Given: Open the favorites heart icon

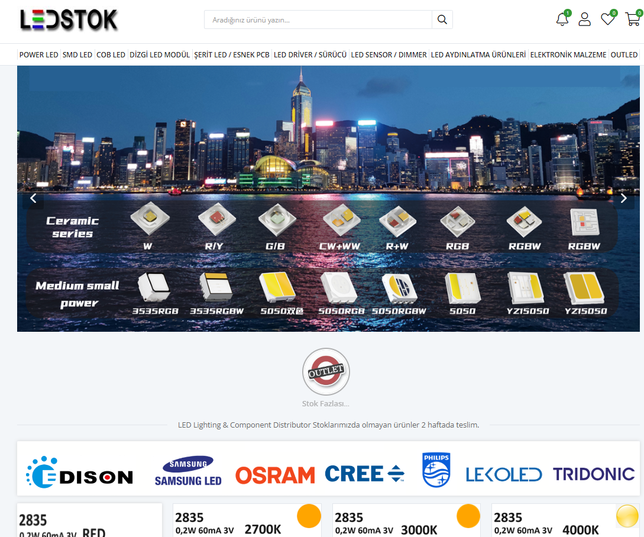Looking at the screenshot, I should (x=608, y=19).
